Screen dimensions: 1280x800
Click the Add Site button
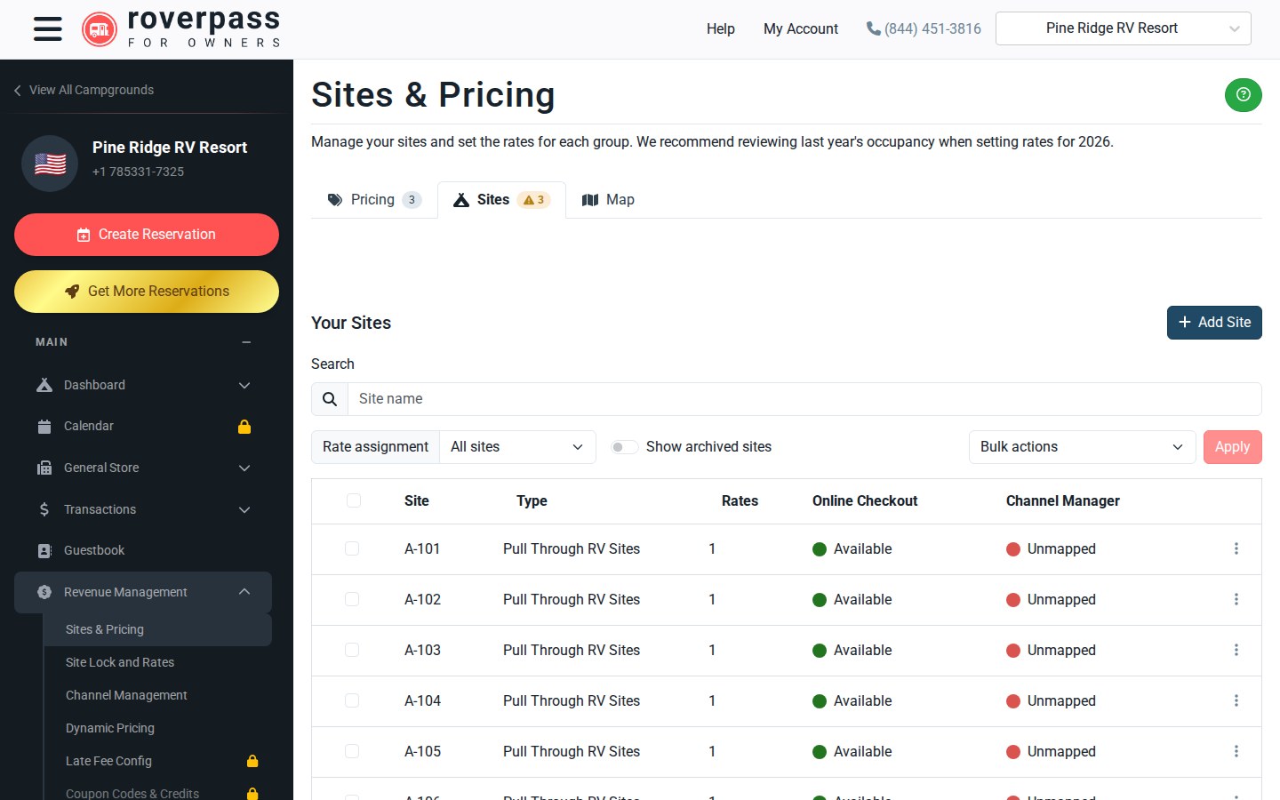[x=1214, y=323]
